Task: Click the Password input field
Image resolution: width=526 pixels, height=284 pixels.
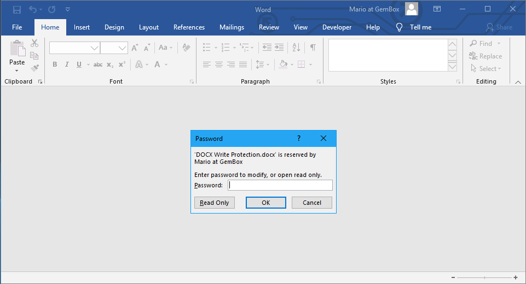Action: pos(280,185)
